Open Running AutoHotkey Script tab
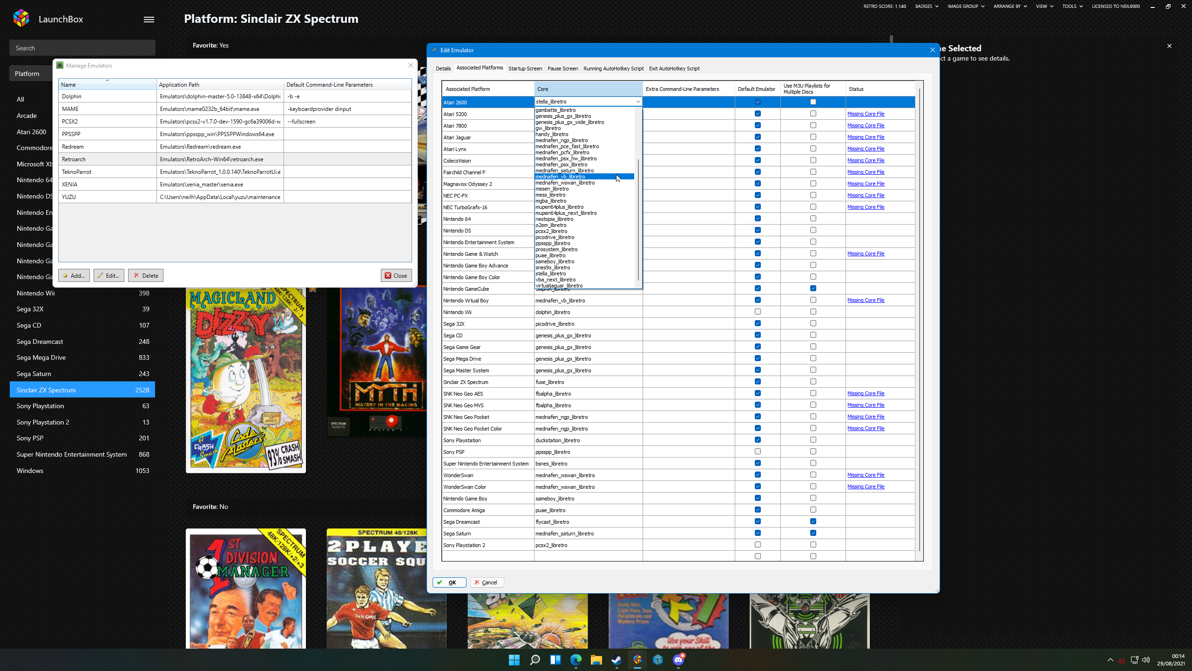The height and width of the screenshot is (671, 1192). coord(613,68)
